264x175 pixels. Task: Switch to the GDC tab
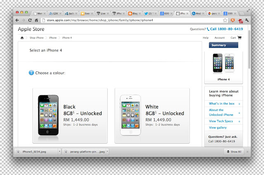(x=55, y=14)
